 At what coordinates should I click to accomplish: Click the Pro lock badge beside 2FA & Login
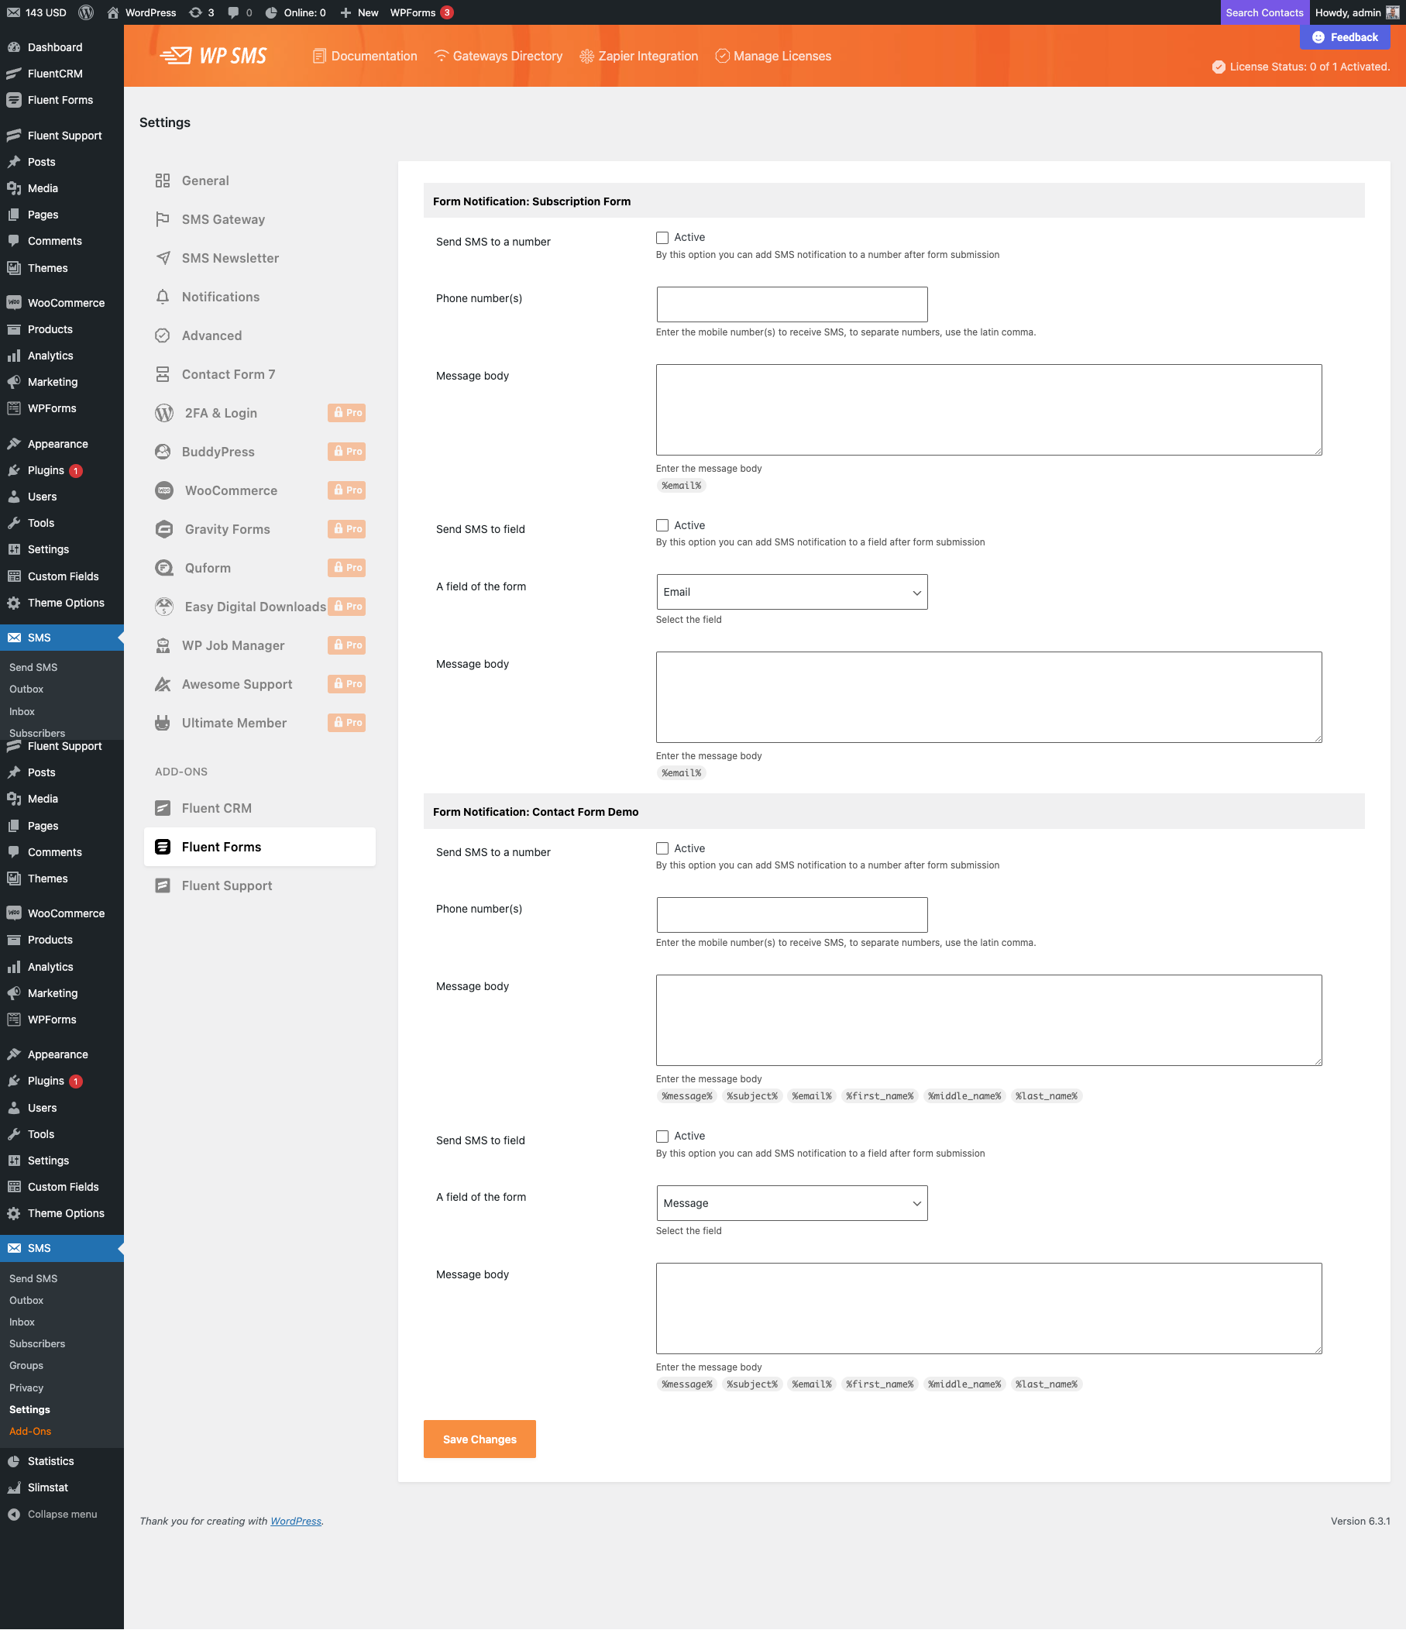pos(347,413)
